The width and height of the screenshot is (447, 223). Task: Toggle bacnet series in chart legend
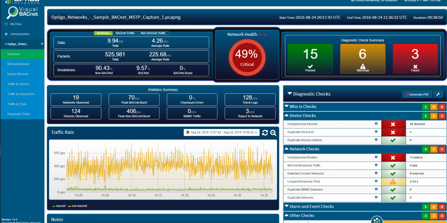[59, 206]
